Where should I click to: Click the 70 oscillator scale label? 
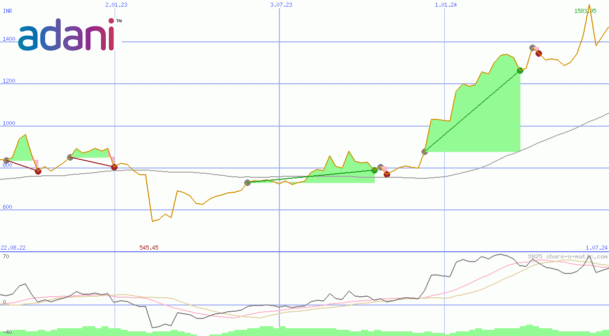click(6, 256)
